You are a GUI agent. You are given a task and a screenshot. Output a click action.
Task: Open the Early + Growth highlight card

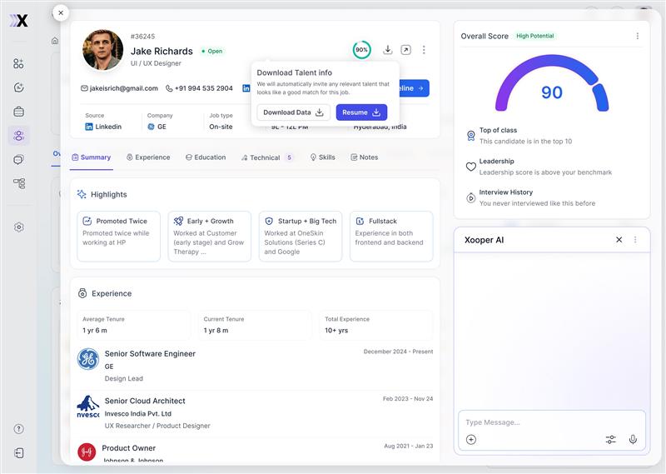pyautogui.click(x=210, y=237)
